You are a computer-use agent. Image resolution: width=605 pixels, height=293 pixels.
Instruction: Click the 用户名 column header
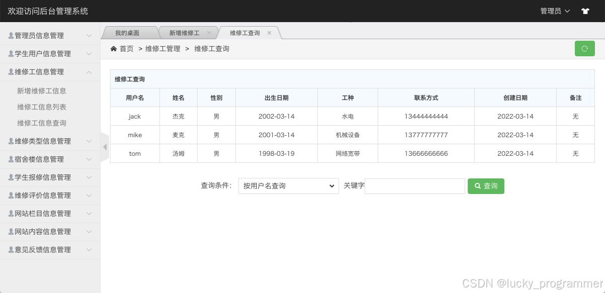pos(135,98)
